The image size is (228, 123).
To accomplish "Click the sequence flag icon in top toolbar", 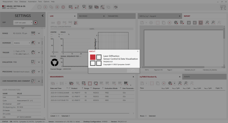I will (77, 7).
